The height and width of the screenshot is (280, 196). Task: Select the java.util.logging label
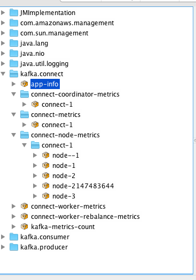pos(44,64)
